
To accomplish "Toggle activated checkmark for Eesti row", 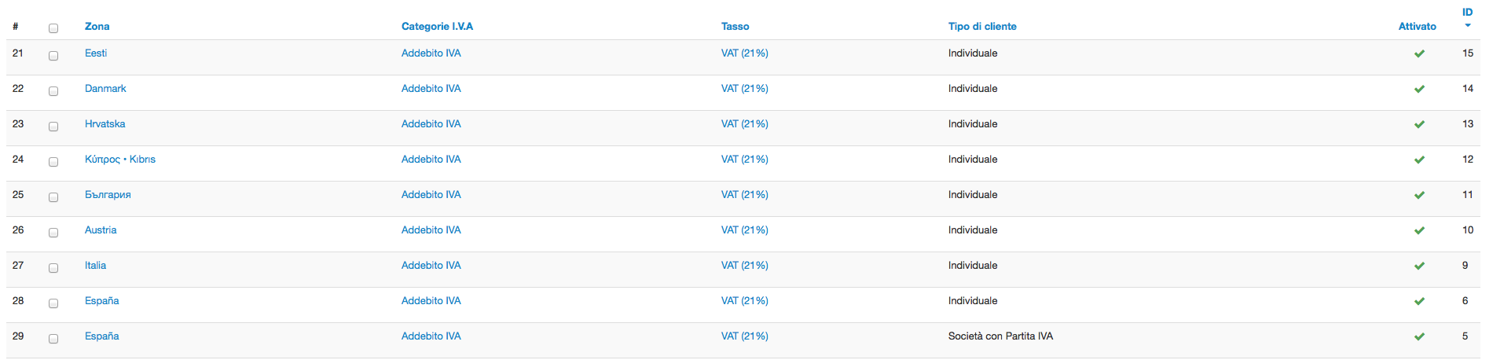I will pyautogui.click(x=1419, y=54).
